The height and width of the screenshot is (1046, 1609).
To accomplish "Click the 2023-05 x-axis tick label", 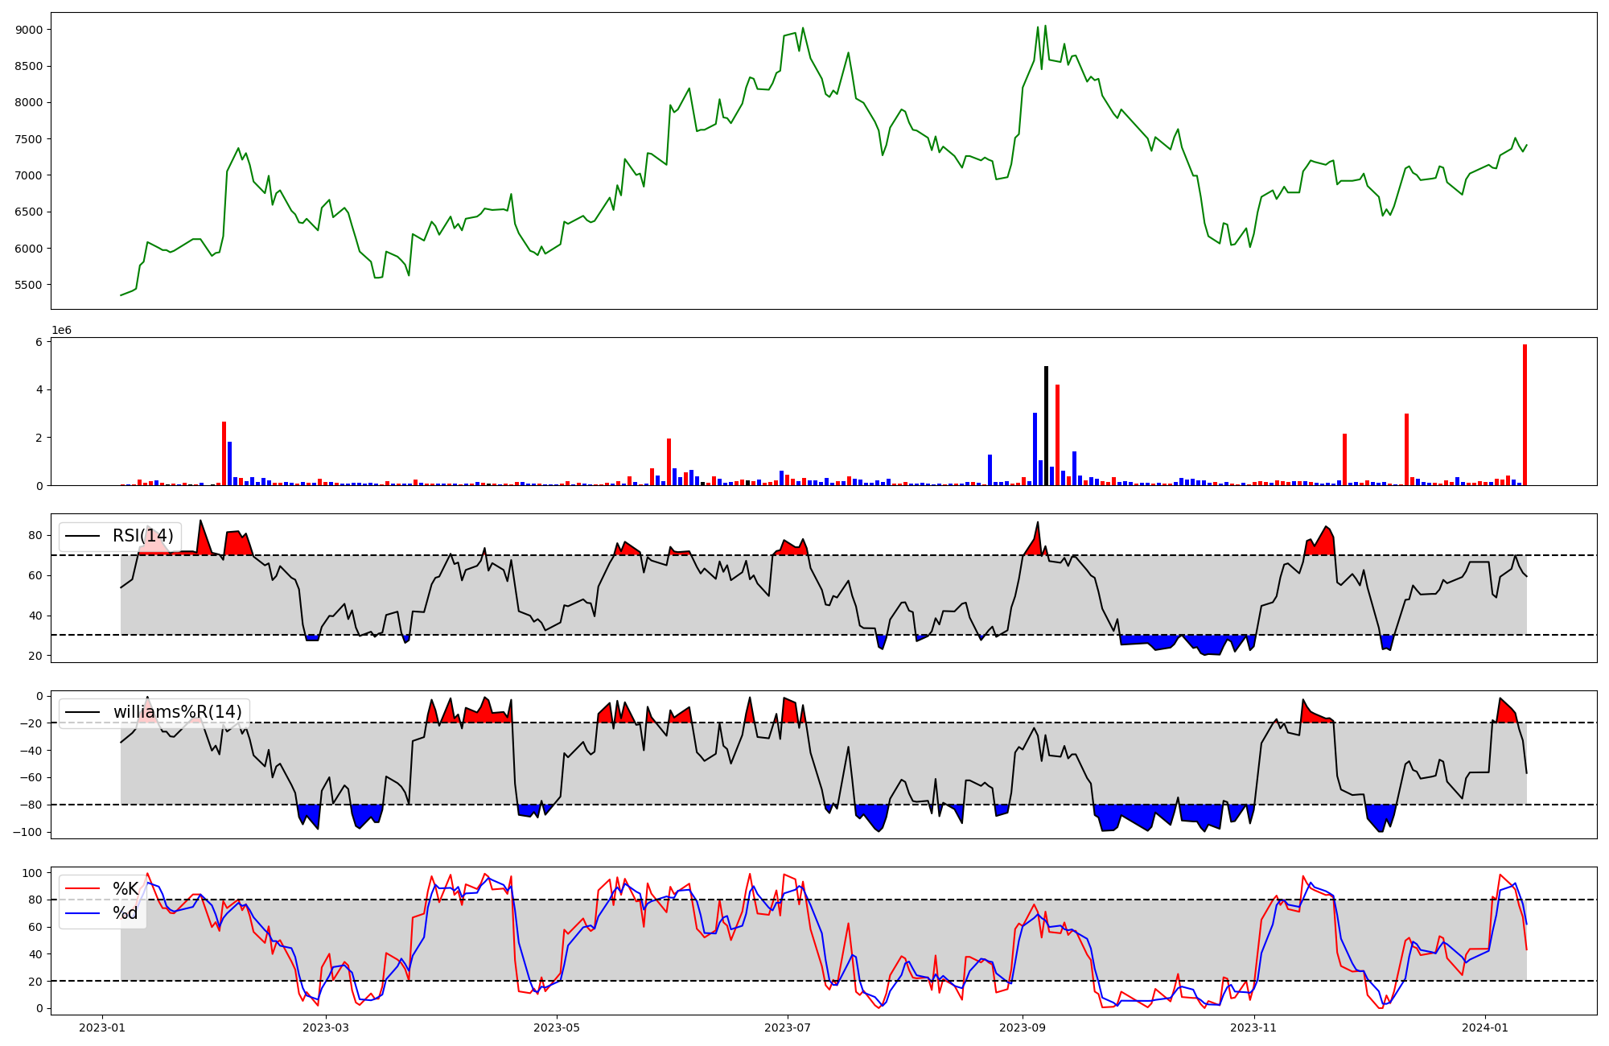I will coord(557,1027).
